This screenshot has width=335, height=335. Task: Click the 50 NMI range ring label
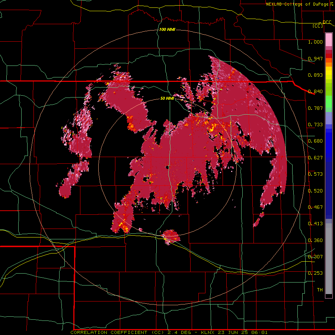pos(167,98)
